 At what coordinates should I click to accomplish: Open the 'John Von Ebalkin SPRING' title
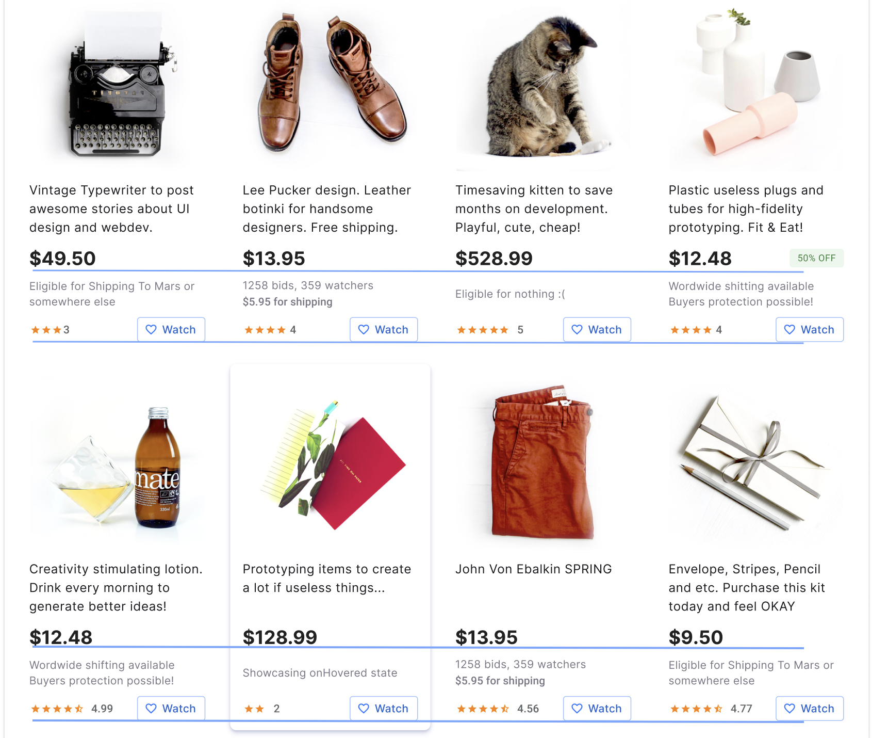tap(533, 569)
